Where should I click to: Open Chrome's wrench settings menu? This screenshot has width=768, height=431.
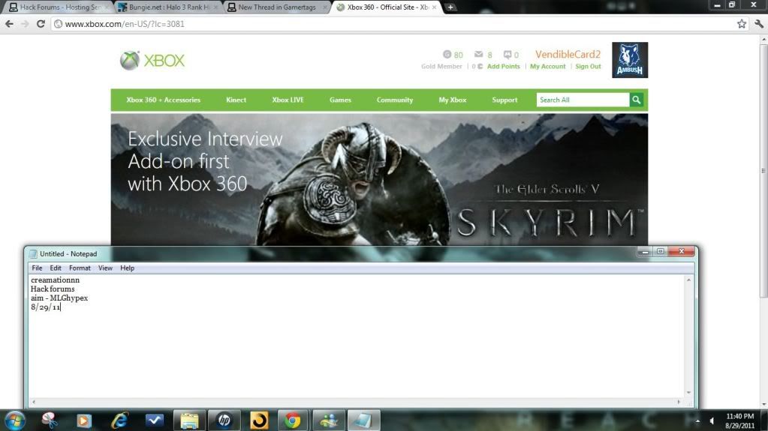[x=759, y=23]
